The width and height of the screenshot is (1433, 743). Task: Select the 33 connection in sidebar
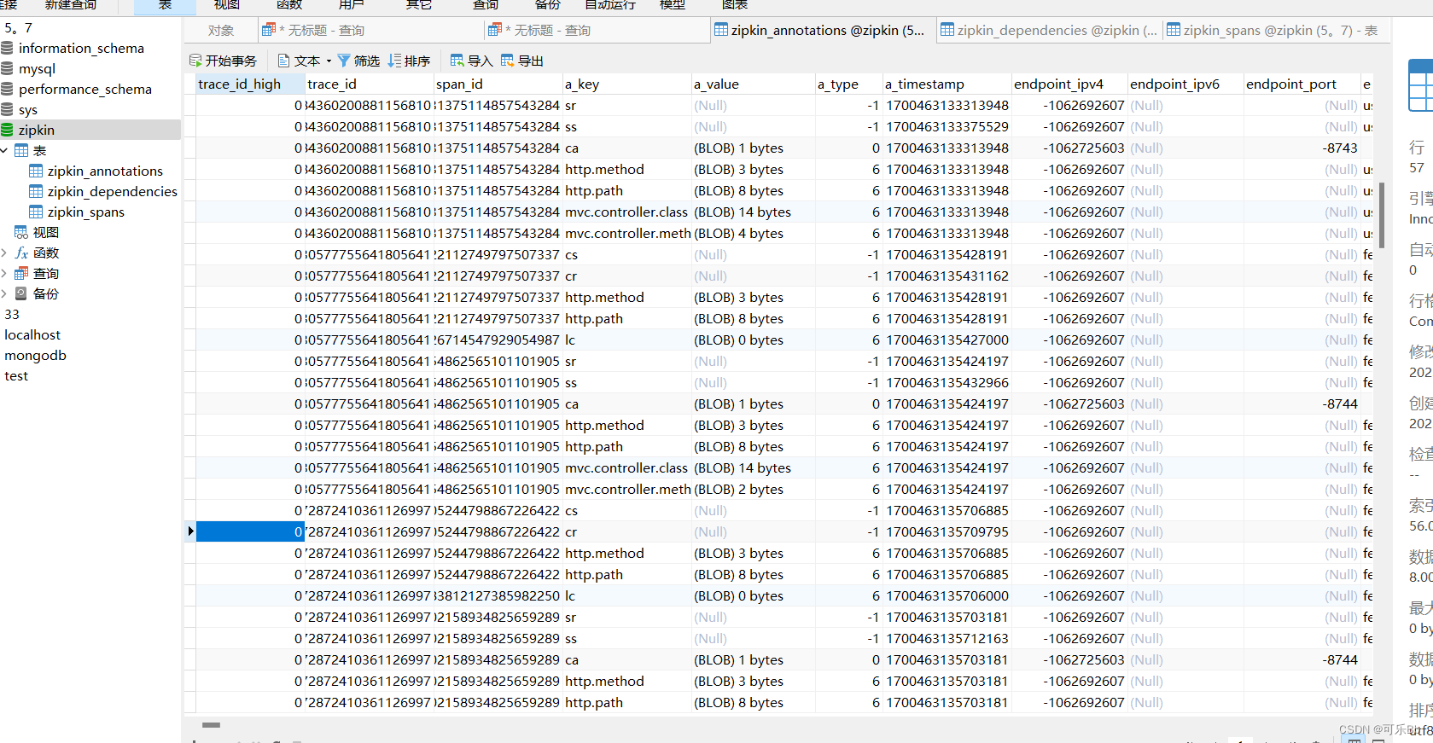[12, 315]
